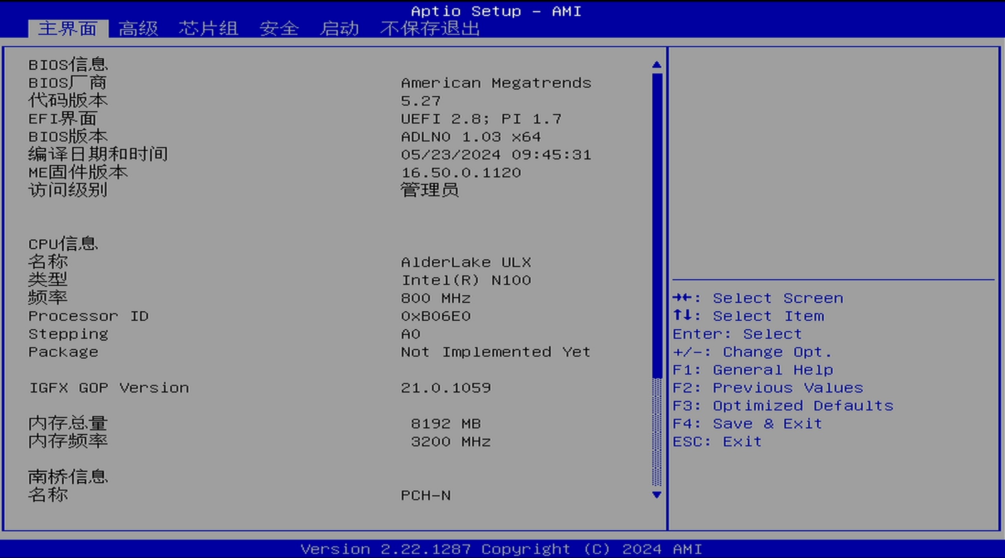The height and width of the screenshot is (558, 1005).
Task: Click the BIOS厂商 value American Megatrends
Action: [496, 83]
